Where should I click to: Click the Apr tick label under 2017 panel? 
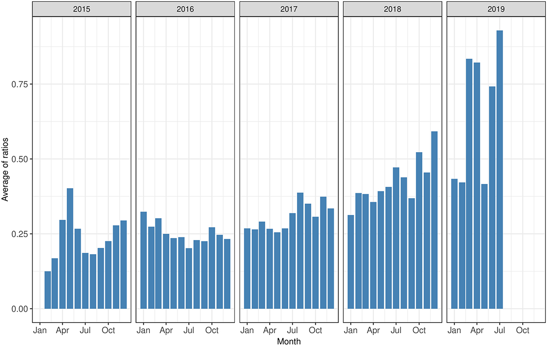(270, 331)
